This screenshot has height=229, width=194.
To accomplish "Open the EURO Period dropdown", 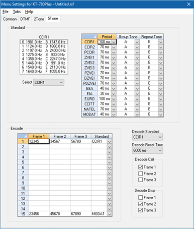I will (114, 99).
